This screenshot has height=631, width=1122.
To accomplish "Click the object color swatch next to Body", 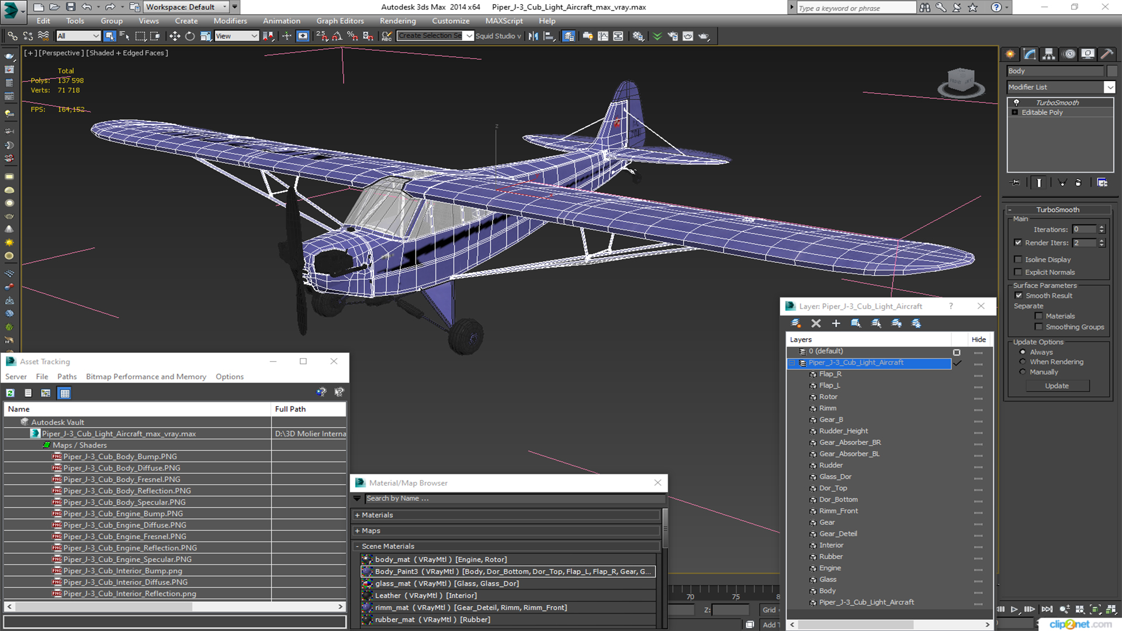I will click(x=1111, y=71).
